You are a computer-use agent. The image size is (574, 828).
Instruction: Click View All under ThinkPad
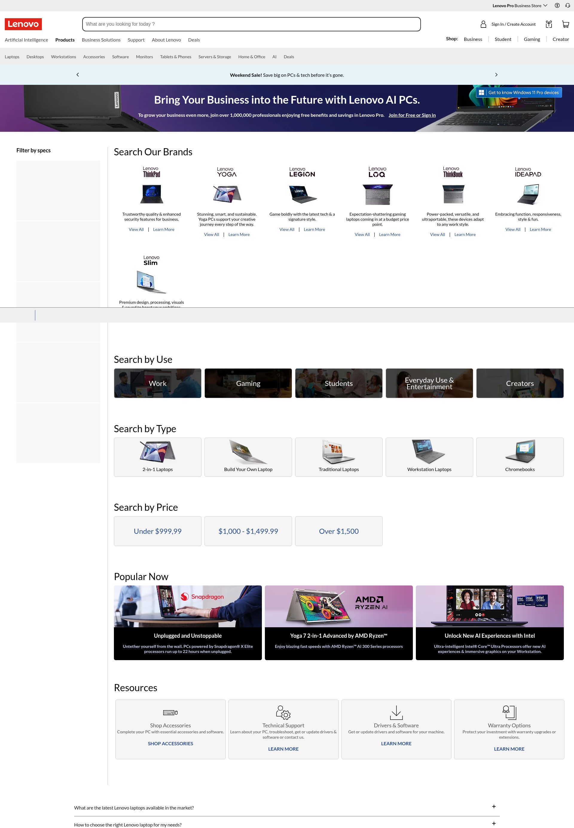point(136,229)
